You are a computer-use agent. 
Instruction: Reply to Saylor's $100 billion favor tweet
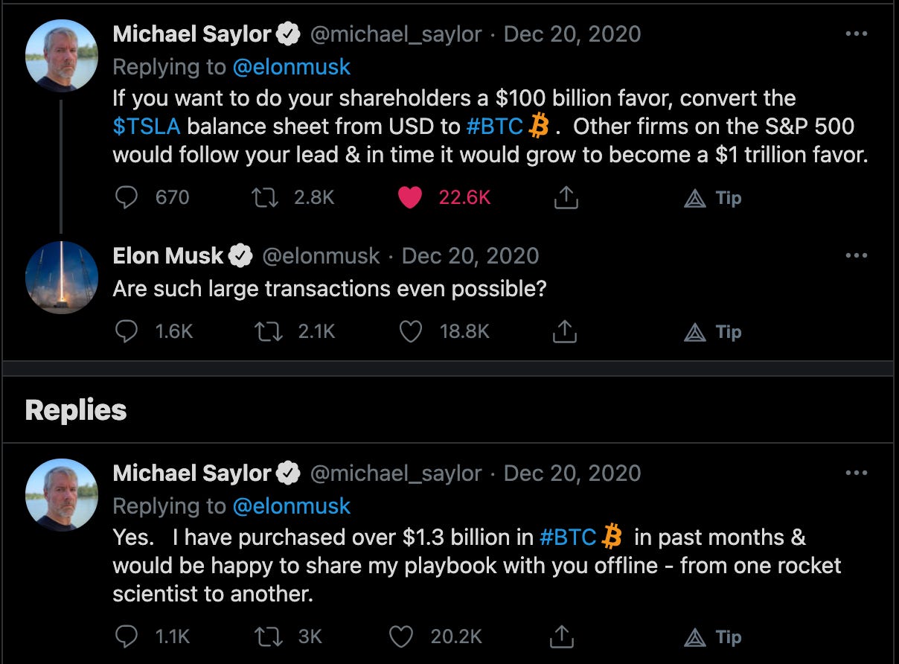[127, 197]
